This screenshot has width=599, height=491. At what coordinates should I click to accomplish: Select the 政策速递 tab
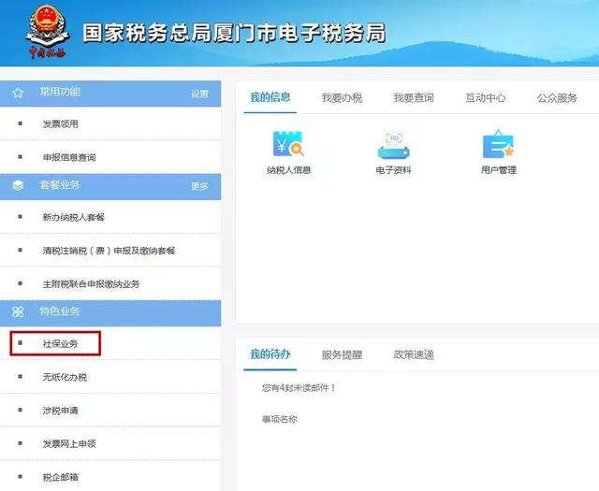click(x=414, y=354)
